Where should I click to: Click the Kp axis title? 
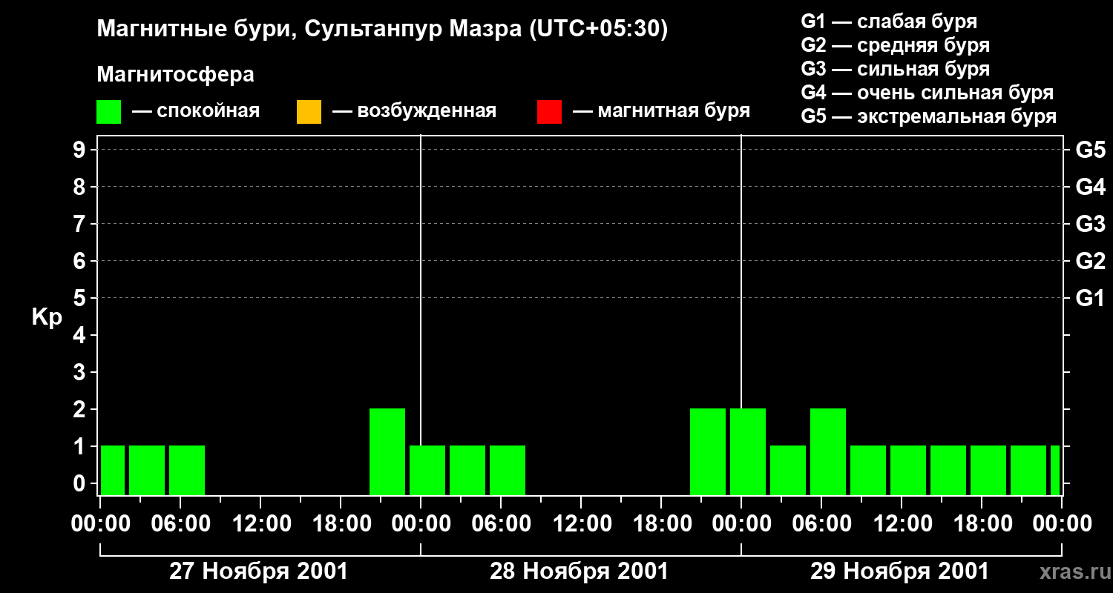pos(47,318)
